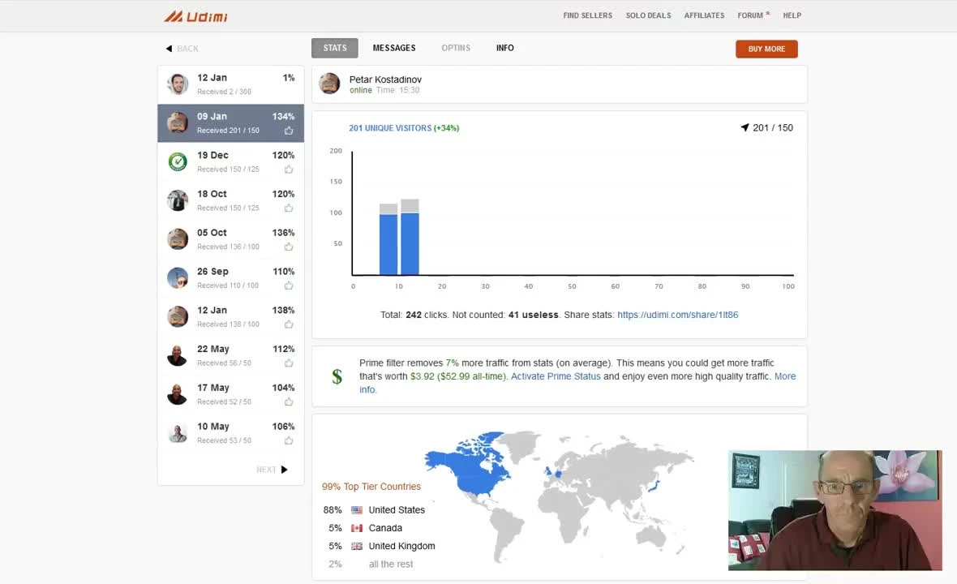This screenshot has height=584, width=957.
Task: Select the 05 Oct order row
Action: point(230,239)
